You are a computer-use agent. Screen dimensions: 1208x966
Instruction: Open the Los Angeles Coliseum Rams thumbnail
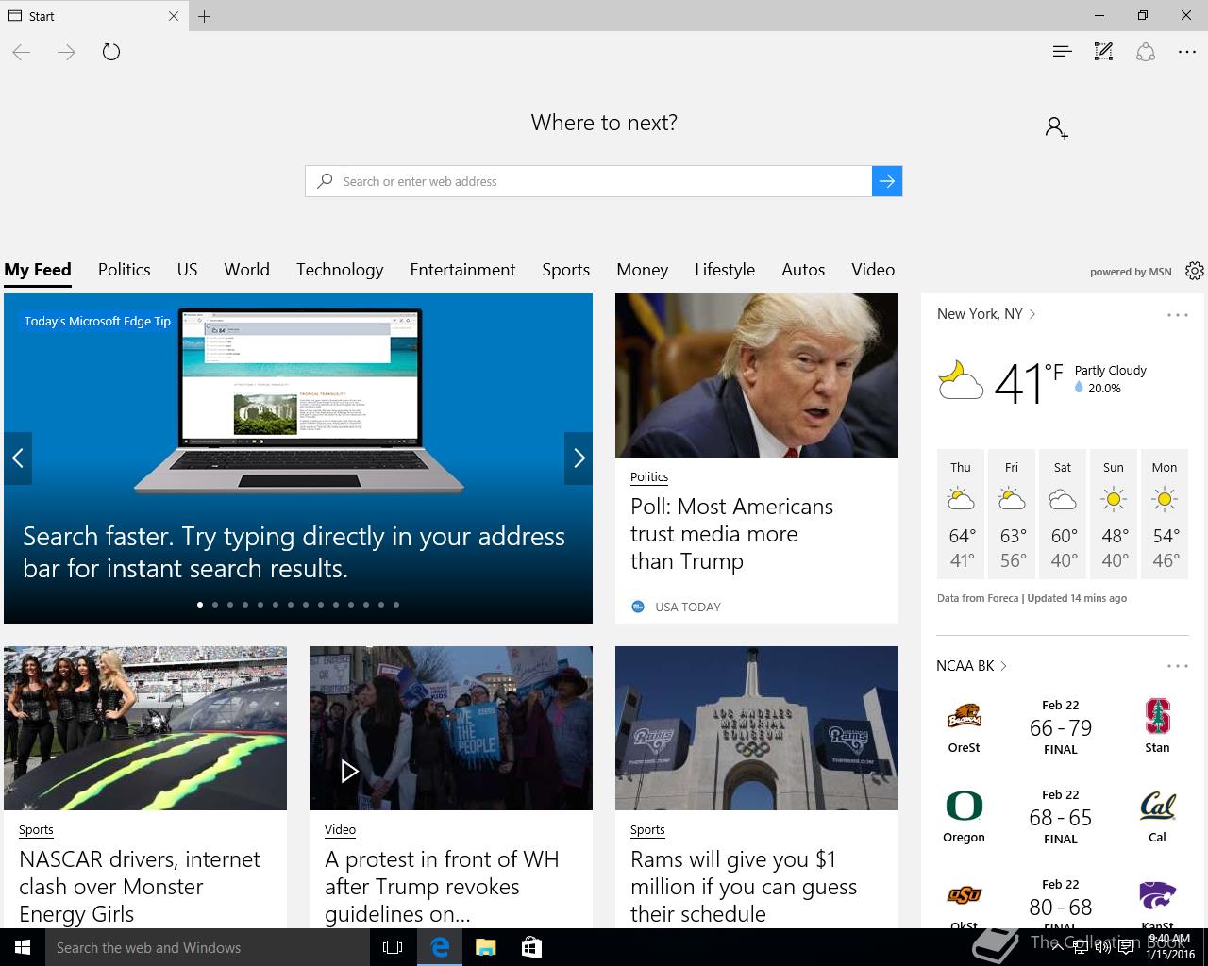[x=757, y=728]
